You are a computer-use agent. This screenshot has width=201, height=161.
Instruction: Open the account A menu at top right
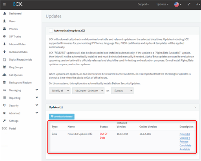point(198,4)
